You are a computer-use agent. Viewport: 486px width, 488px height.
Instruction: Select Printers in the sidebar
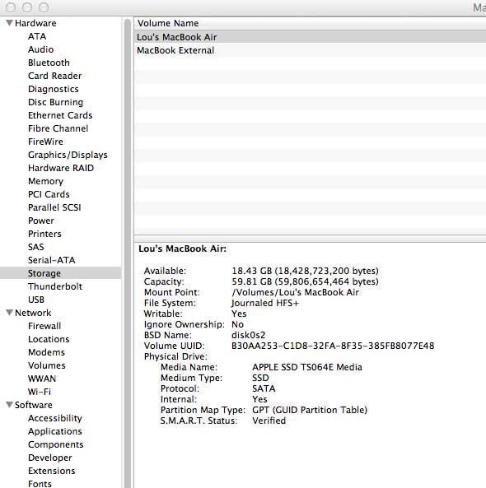tap(44, 234)
